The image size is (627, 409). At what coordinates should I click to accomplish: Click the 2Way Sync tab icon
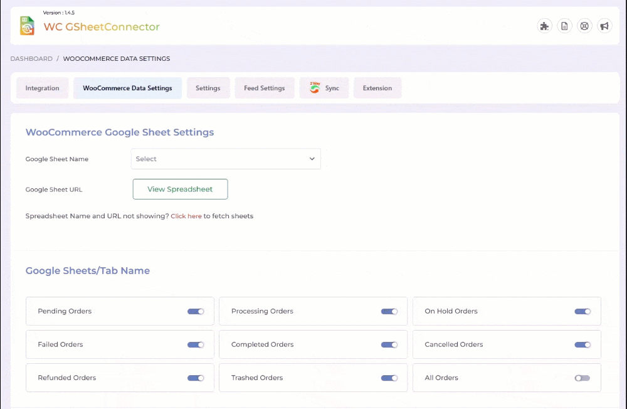[x=315, y=88]
